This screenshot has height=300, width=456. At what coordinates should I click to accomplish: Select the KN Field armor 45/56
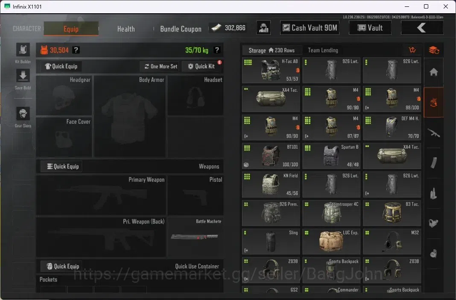point(271,185)
